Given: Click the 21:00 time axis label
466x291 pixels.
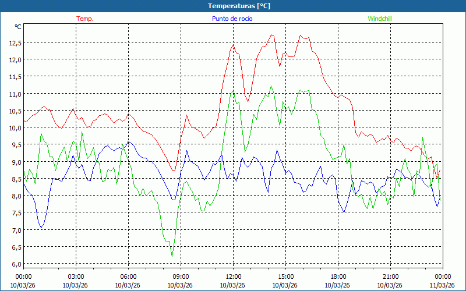Looking at the screenshot, I should (x=390, y=276).
